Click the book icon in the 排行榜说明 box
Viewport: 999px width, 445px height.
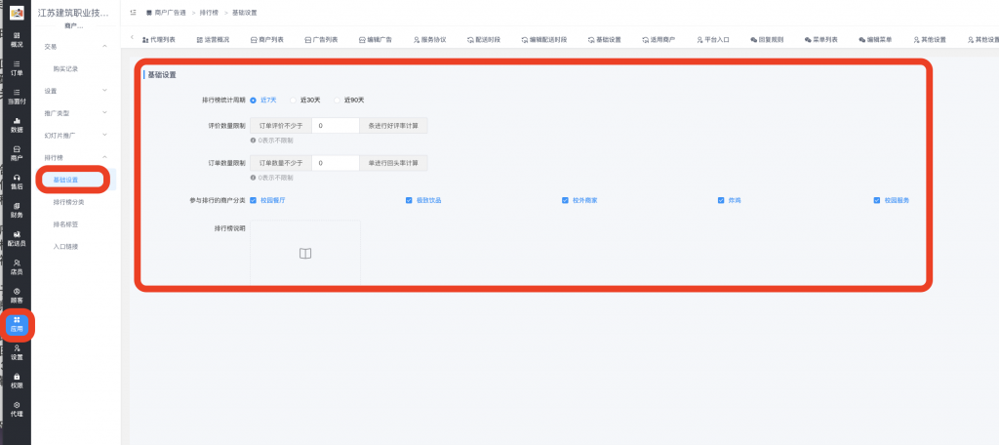pyautogui.click(x=305, y=254)
